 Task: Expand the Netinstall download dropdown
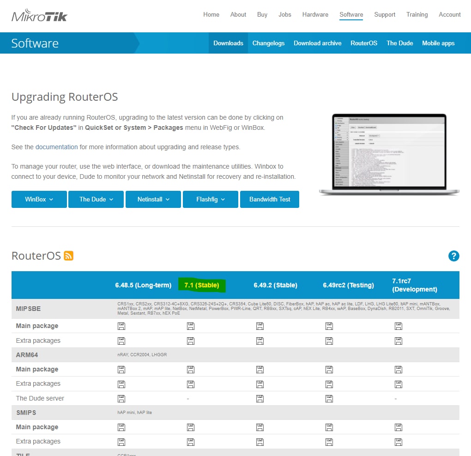tap(153, 199)
